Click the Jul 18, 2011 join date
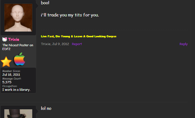Viewport: 195px width, 118px height. (11, 75)
